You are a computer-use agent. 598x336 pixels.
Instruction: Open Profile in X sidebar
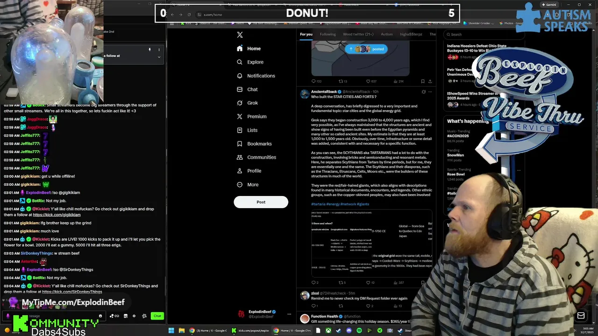point(249,171)
